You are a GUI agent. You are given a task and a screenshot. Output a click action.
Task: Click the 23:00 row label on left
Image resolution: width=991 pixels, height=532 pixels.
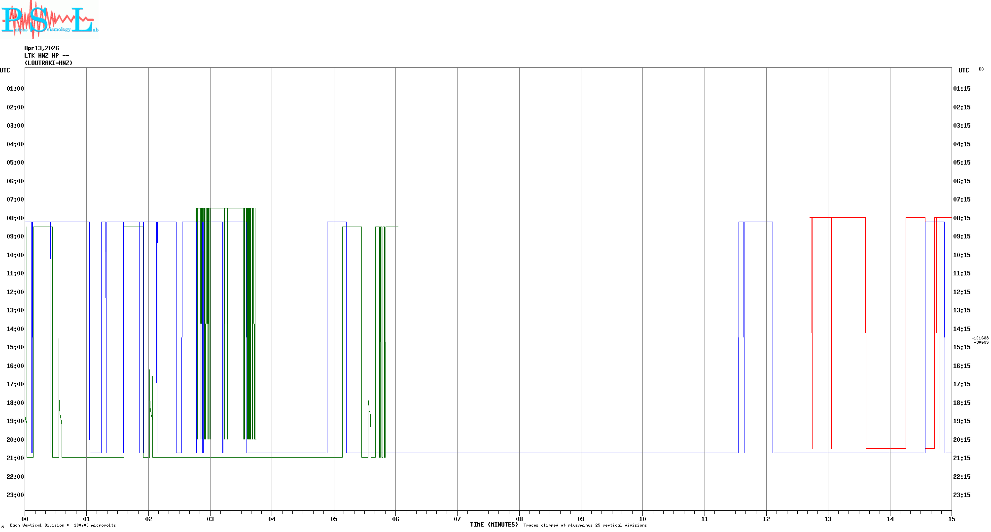[15, 495]
